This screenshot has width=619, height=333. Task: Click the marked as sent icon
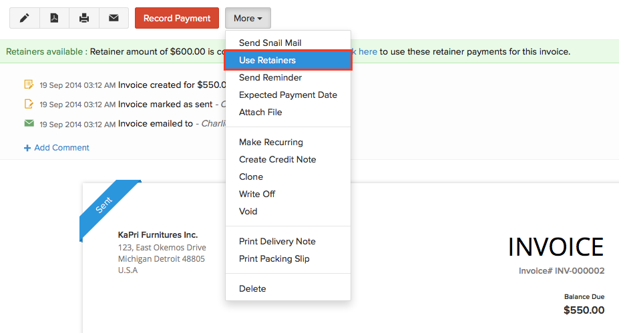29,104
